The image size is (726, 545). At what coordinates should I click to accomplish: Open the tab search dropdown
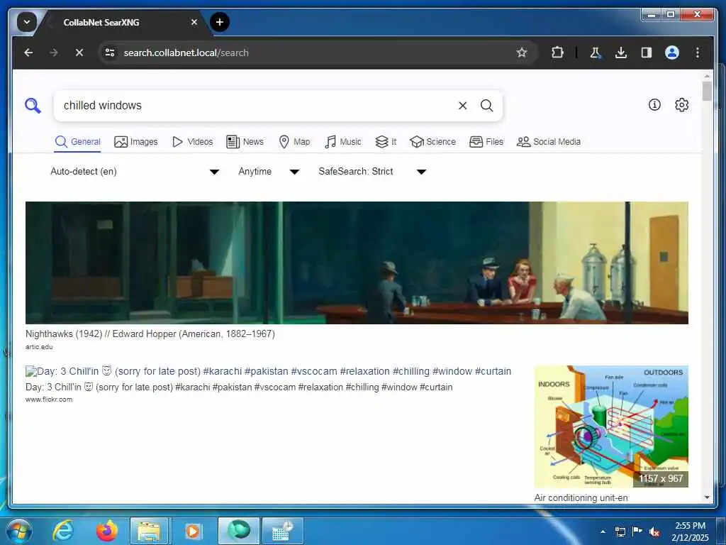(x=27, y=22)
